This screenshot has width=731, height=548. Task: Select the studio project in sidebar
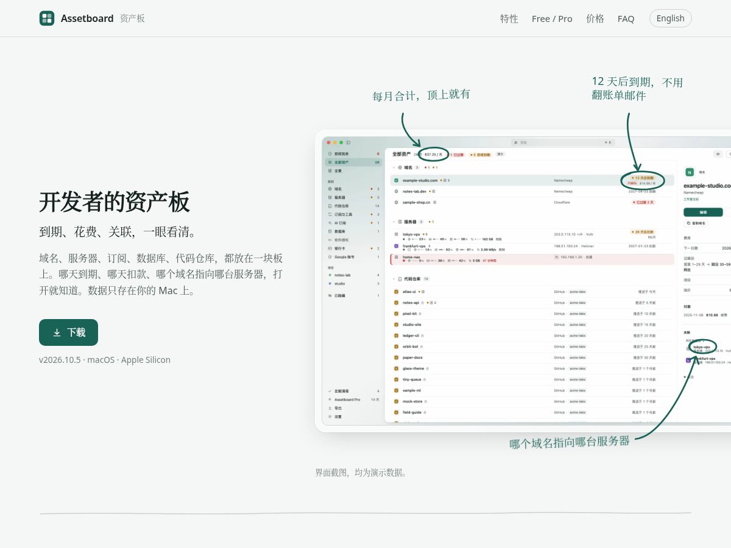click(353, 284)
